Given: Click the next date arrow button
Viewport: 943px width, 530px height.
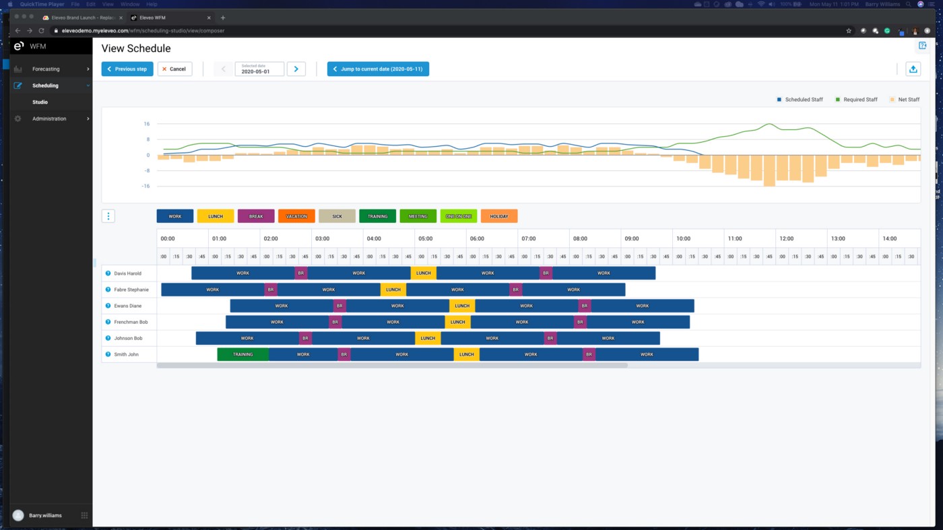Looking at the screenshot, I should pyautogui.click(x=296, y=69).
